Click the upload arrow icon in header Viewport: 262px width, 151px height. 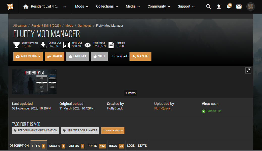[x=219, y=7]
